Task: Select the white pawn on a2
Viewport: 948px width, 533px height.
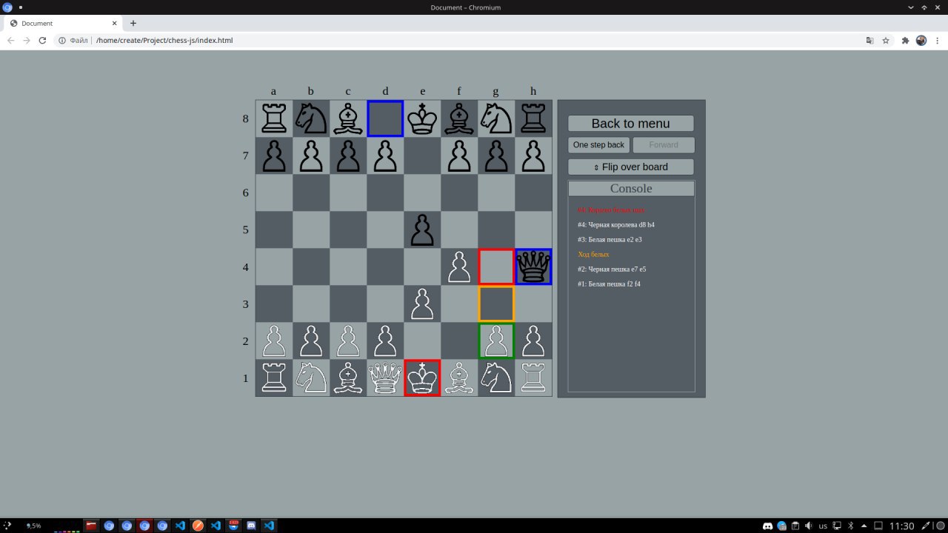Action: pyautogui.click(x=274, y=341)
